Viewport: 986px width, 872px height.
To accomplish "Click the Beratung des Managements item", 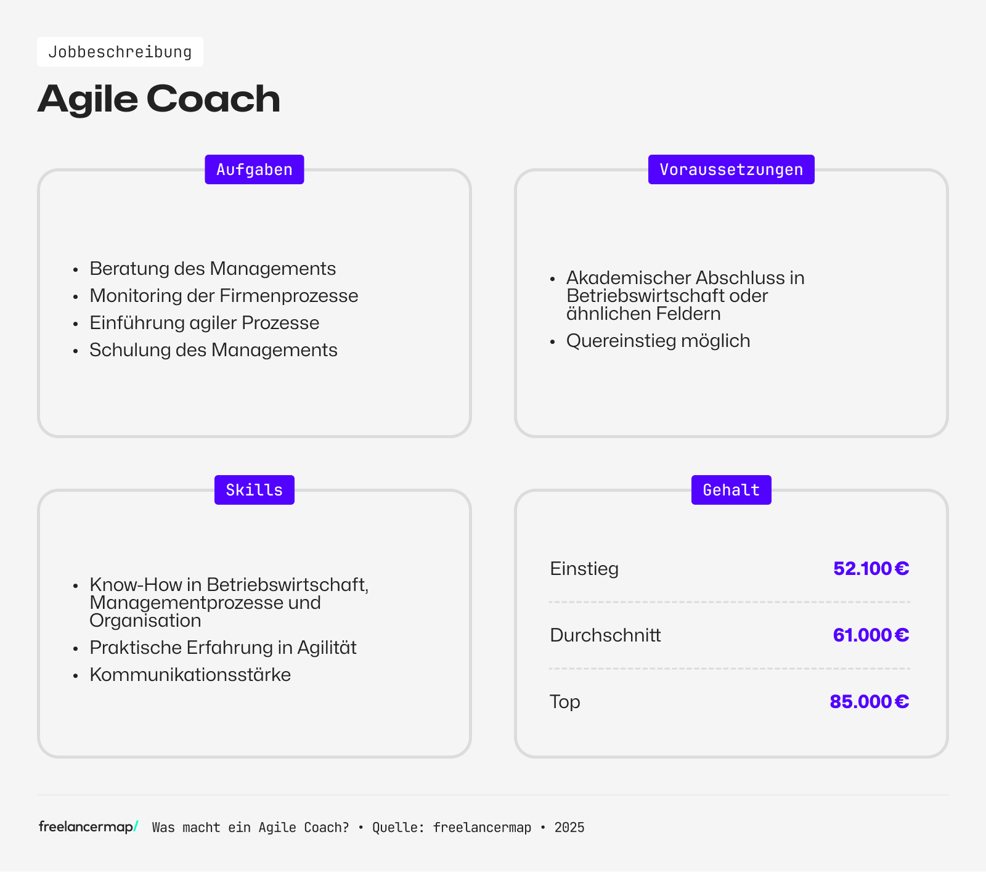I will 213,269.
